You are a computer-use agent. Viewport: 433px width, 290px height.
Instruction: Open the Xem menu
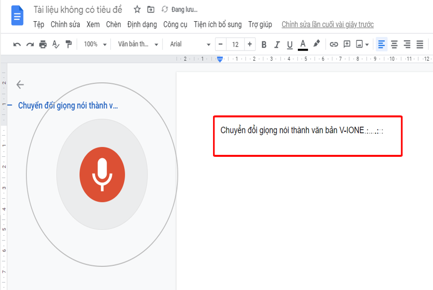coord(93,25)
